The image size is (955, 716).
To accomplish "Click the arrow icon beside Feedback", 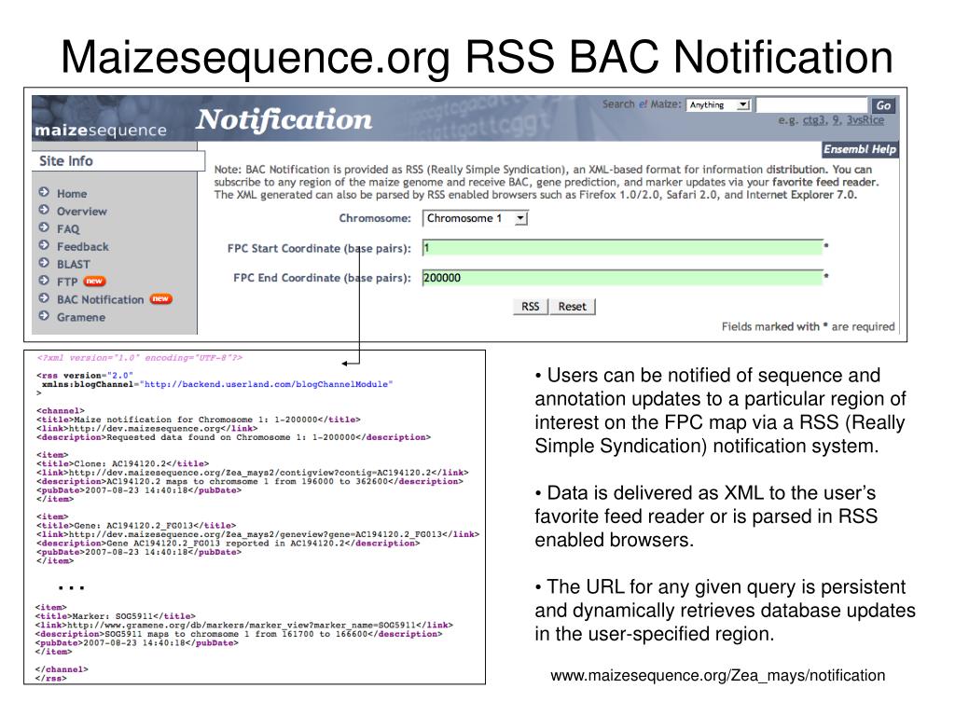I will [44, 245].
